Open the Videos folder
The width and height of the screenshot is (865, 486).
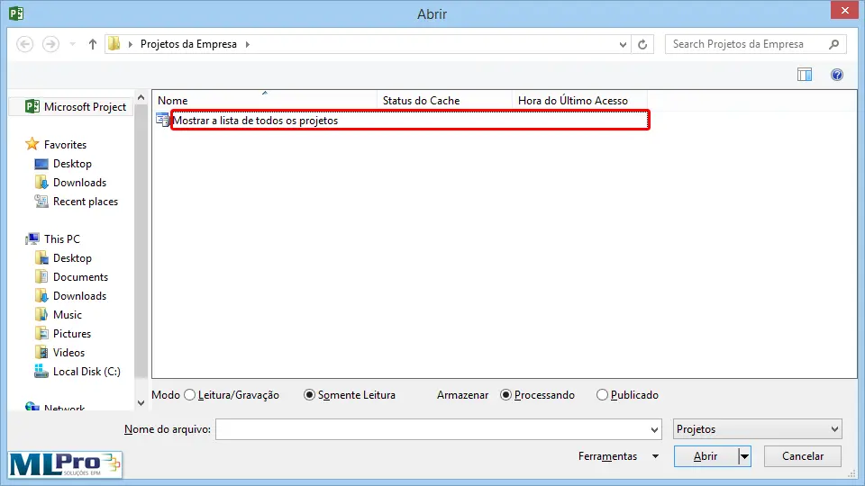click(60, 353)
